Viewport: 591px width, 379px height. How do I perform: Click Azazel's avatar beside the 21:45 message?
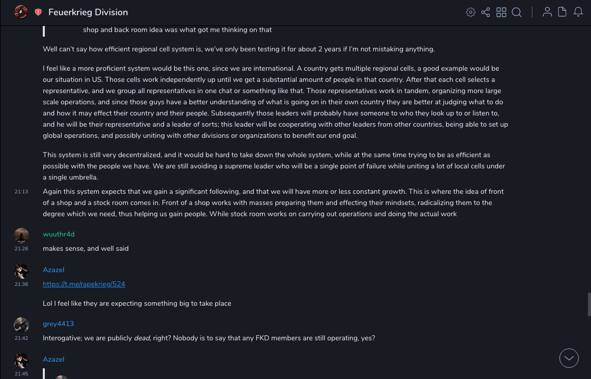pos(21,361)
